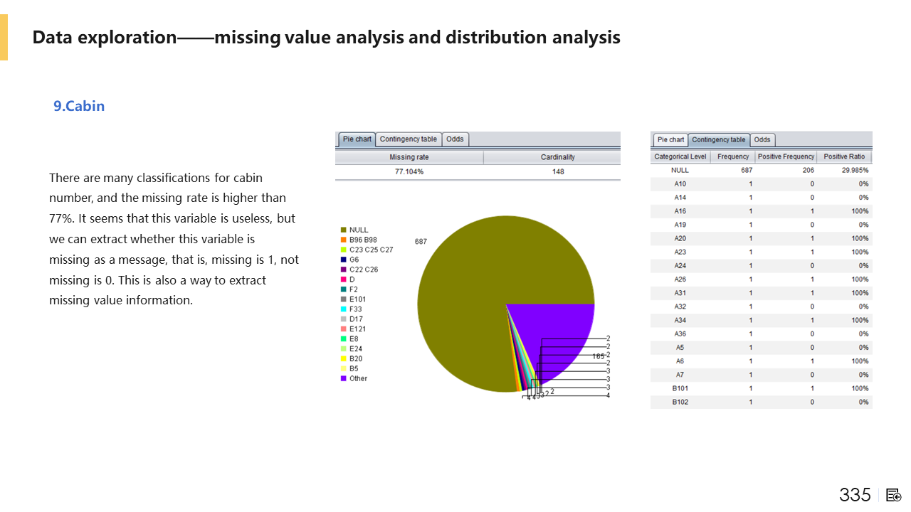Open the Pie chart tab in the right table panel

coord(670,140)
